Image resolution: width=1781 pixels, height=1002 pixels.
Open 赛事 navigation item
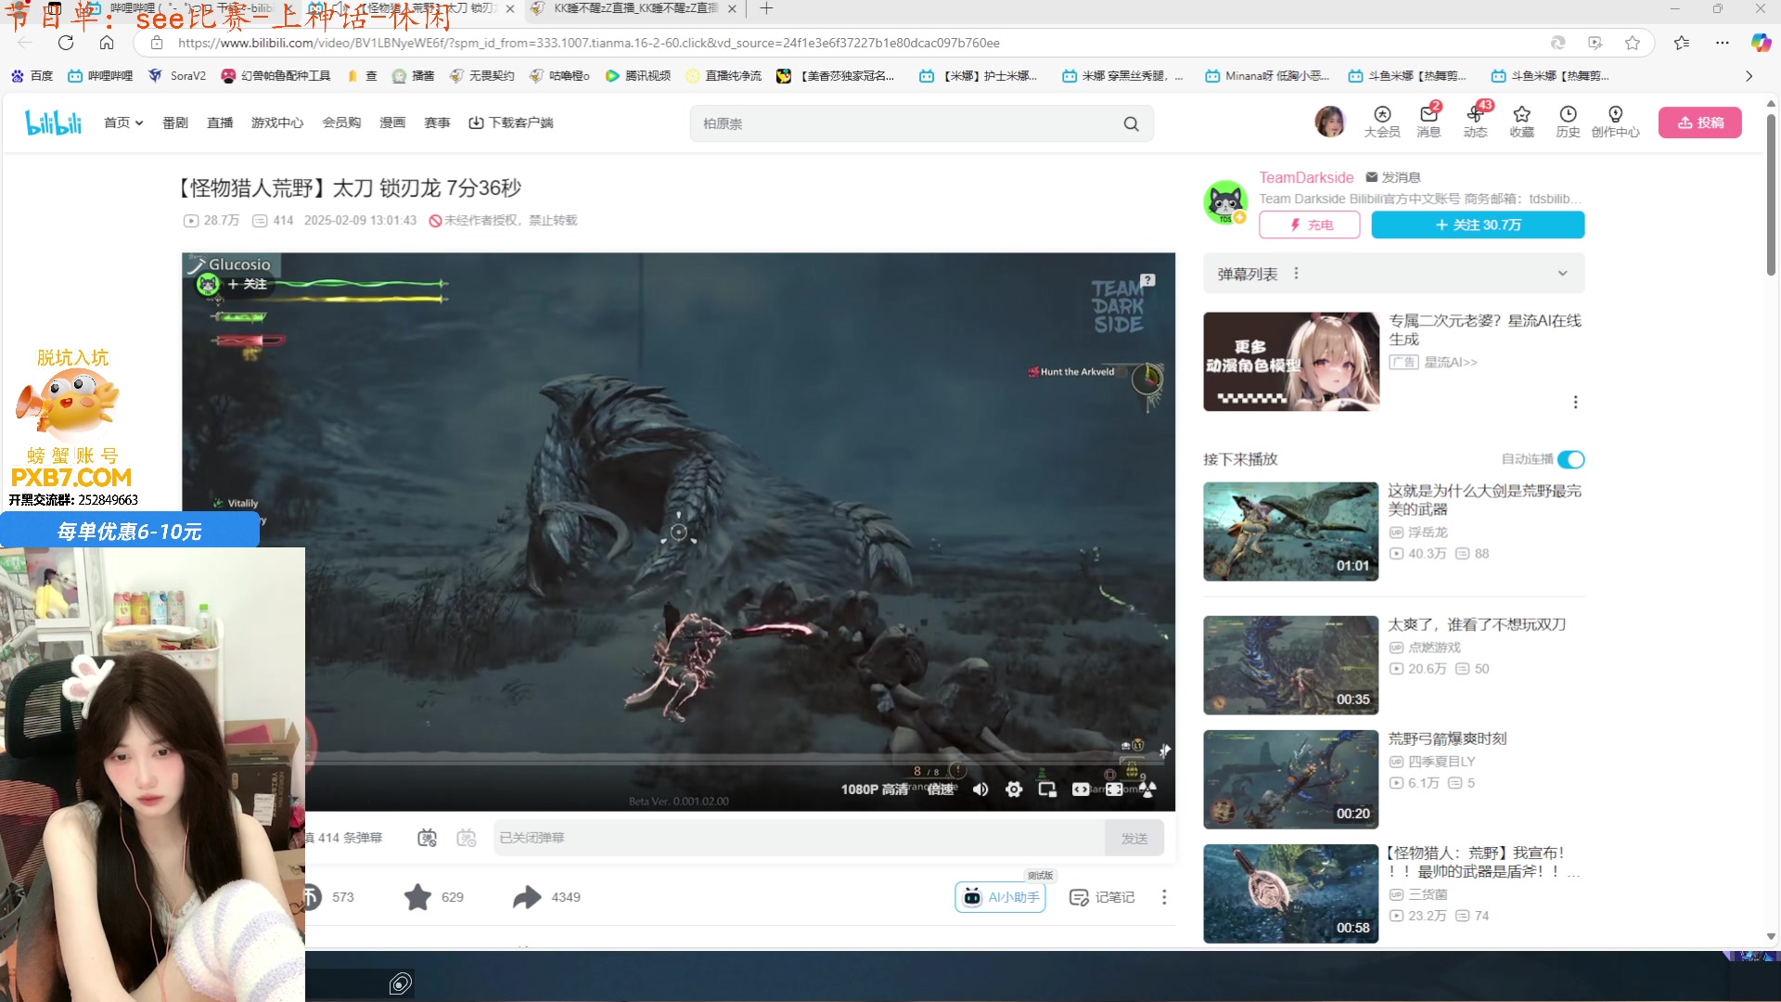[437, 122]
